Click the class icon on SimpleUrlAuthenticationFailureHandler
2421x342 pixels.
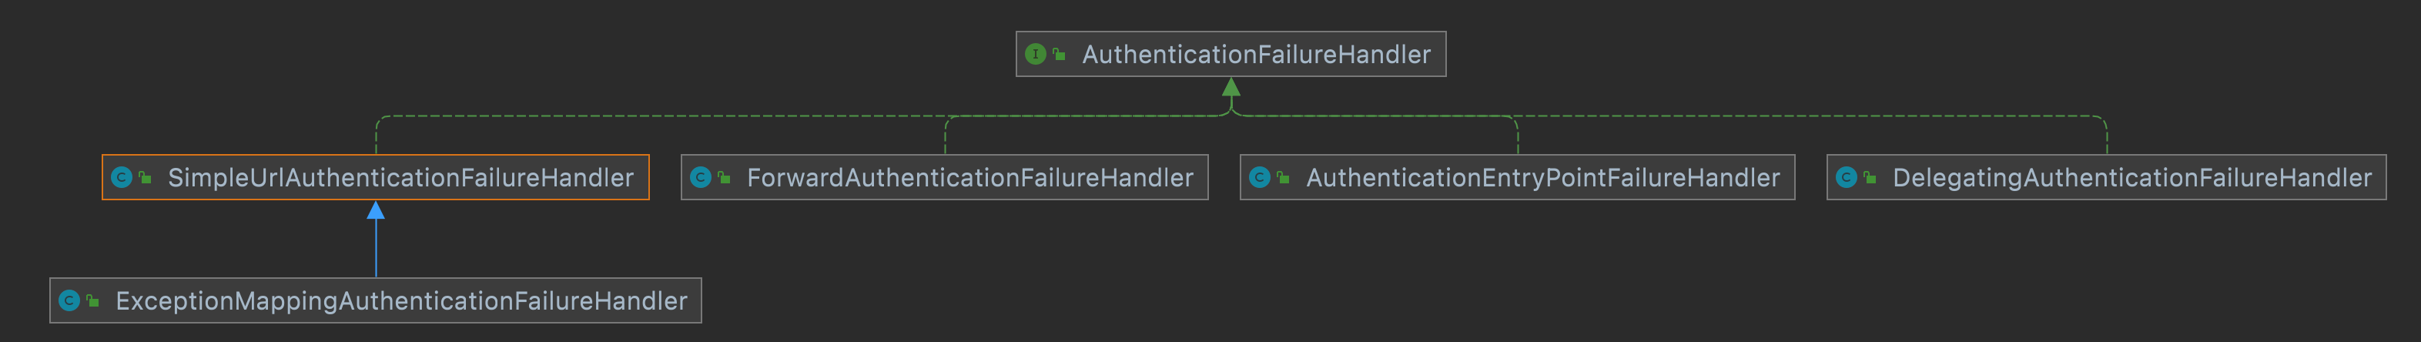[x=121, y=178]
